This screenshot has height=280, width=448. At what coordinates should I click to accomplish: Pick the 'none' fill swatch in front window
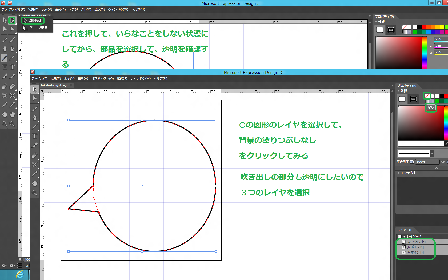pos(427,96)
